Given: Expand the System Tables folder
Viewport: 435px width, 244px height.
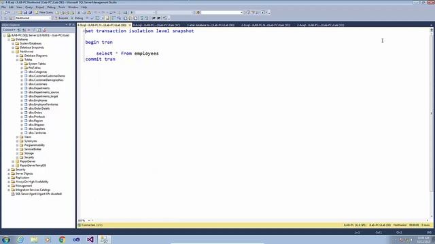Looking at the screenshot, I should coord(22,64).
